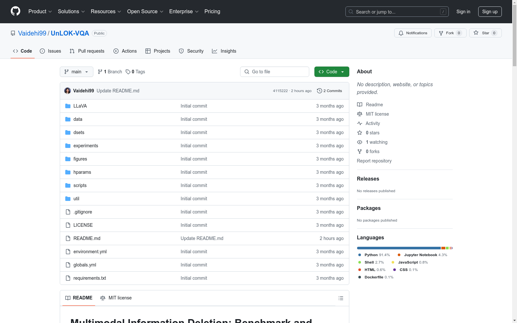The height and width of the screenshot is (323, 517).
Task: Click the orange Jupyter Notebook bar segment
Action: click(x=443, y=248)
